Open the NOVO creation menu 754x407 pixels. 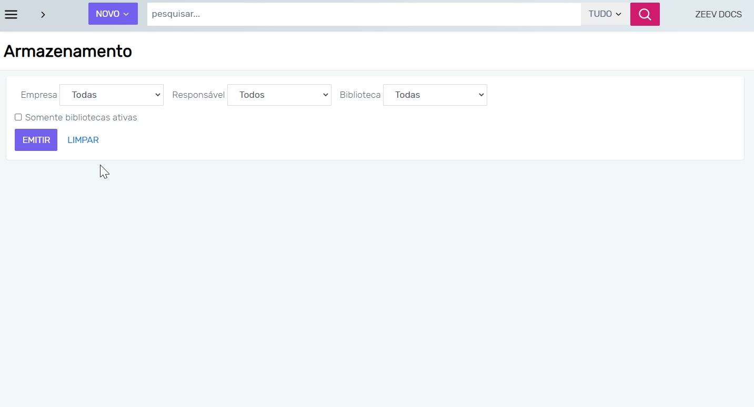click(x=108, y=14)
